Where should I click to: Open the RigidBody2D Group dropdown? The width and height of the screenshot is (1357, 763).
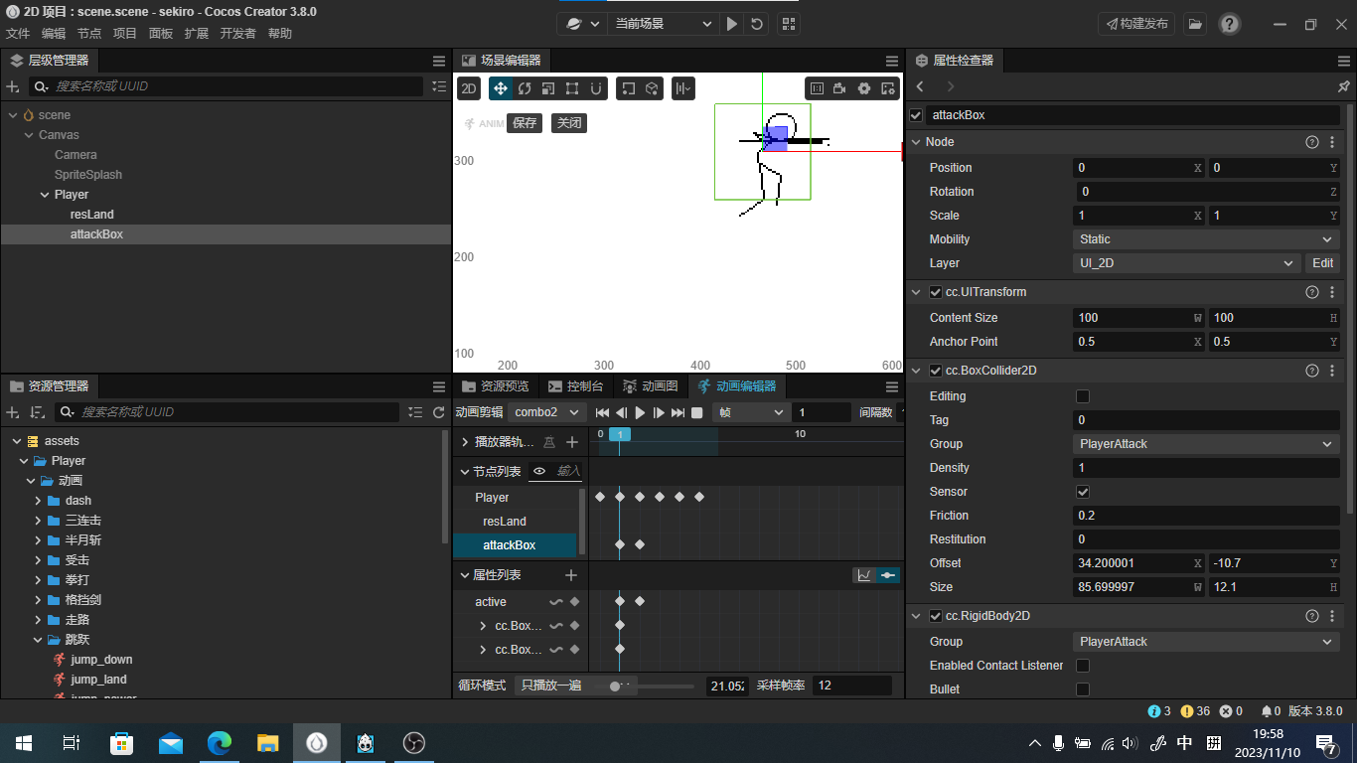pos(1207,642)
